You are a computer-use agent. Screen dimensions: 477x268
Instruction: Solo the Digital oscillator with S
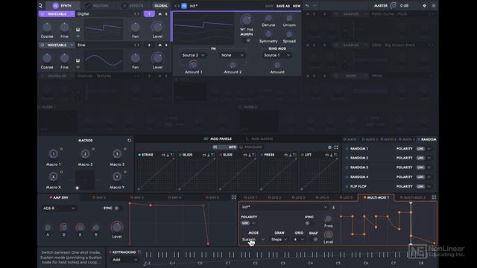[166, 14]
